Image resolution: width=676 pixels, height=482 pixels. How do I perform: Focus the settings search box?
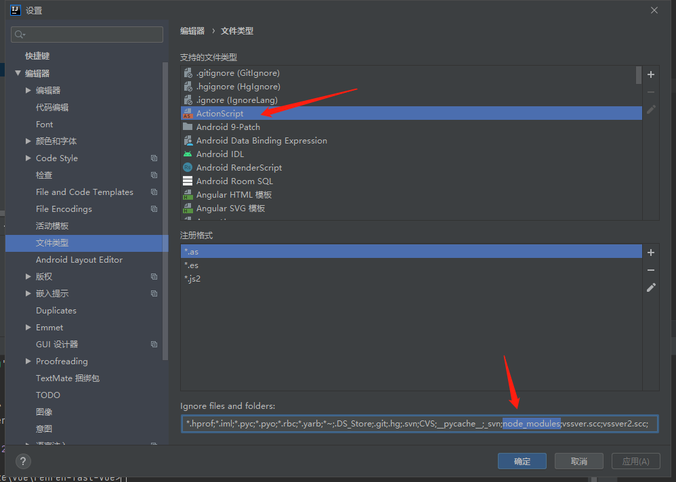coord(87,35)
